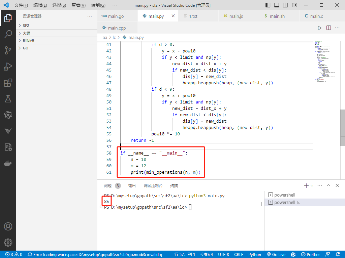Customize layout icon in title bar
The height and width of the screenshot is (258, 345).
pos(294,5)
